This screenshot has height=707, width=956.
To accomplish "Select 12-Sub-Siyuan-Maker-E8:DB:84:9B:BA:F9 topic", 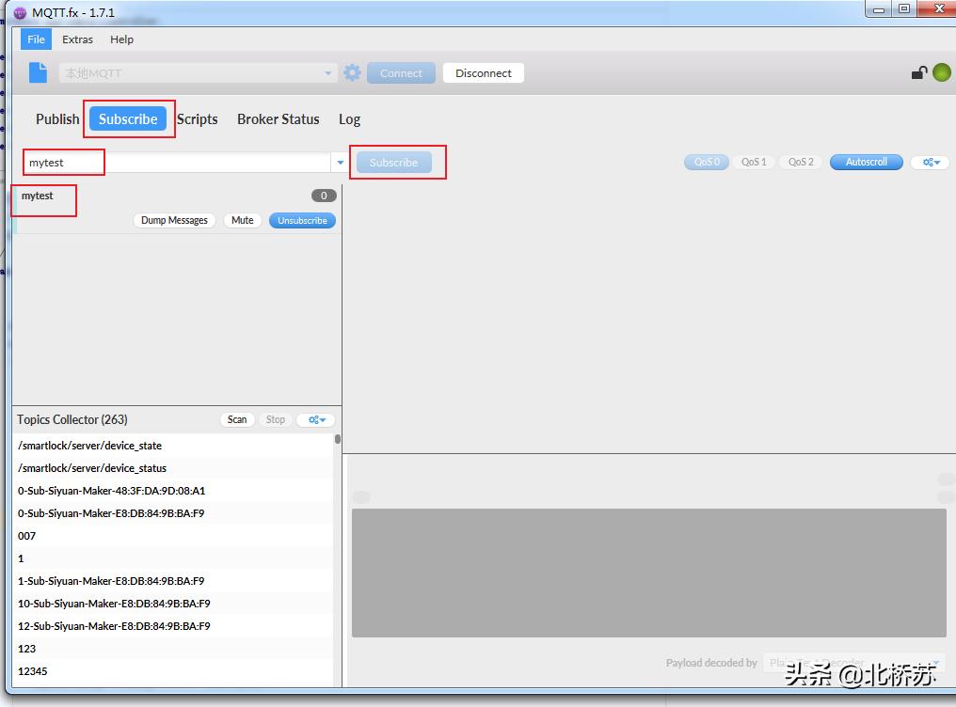I will point(173,626).
